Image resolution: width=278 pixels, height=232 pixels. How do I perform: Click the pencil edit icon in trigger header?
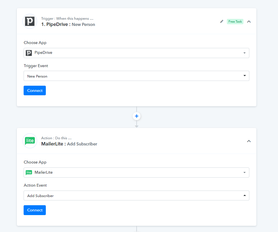(222, 21)
